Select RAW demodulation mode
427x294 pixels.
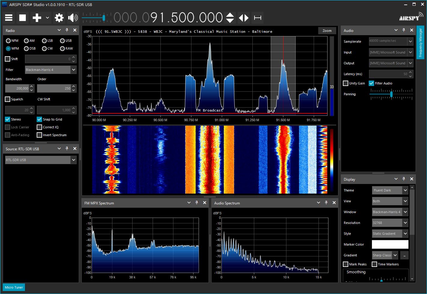pyautogui.click(x=66, y=48)
